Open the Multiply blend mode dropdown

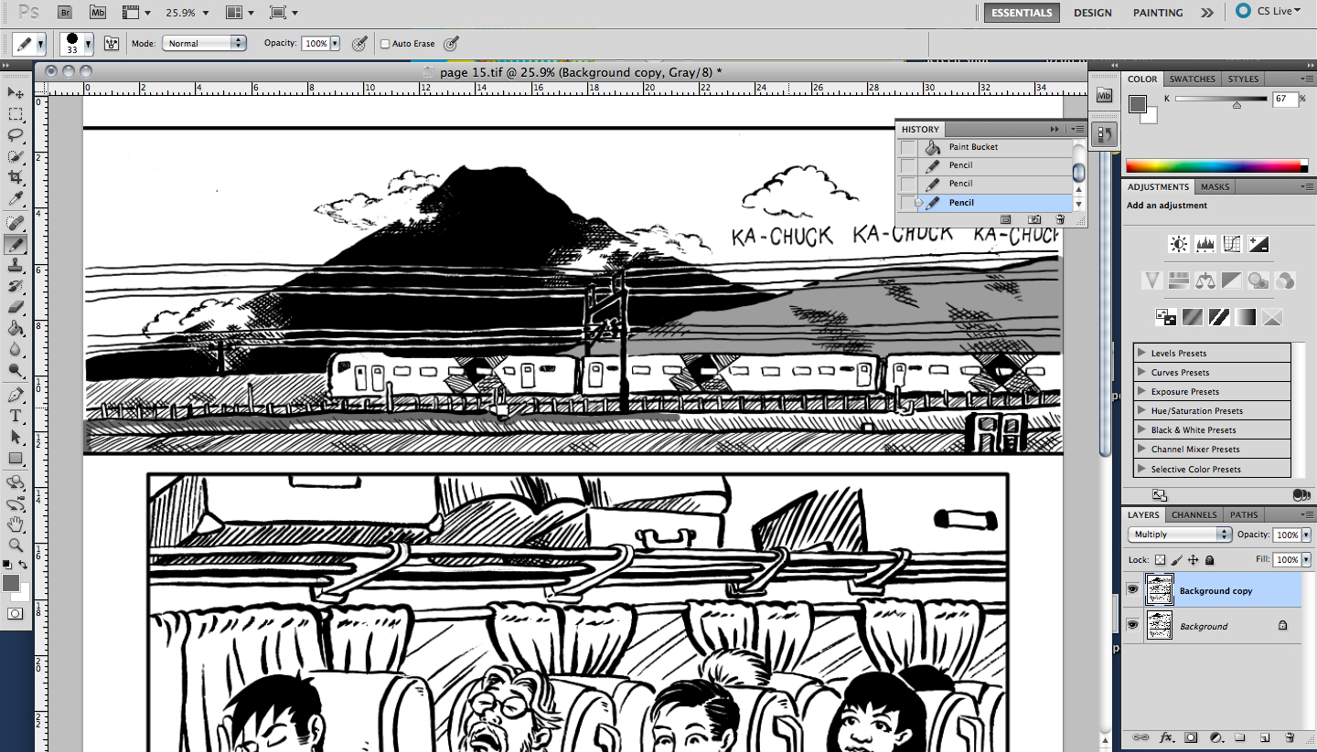coord(1179,534)
